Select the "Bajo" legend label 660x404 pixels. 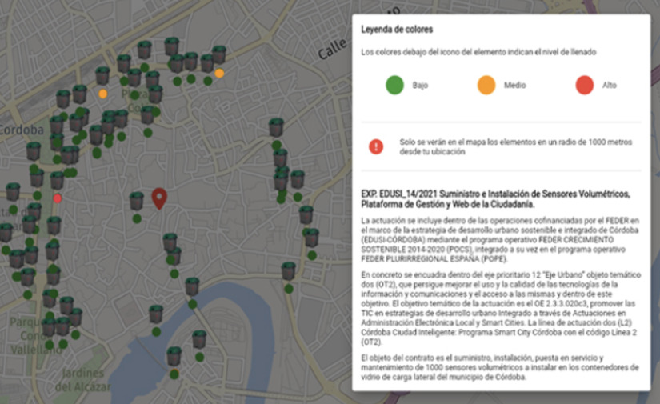pos(420,86)
